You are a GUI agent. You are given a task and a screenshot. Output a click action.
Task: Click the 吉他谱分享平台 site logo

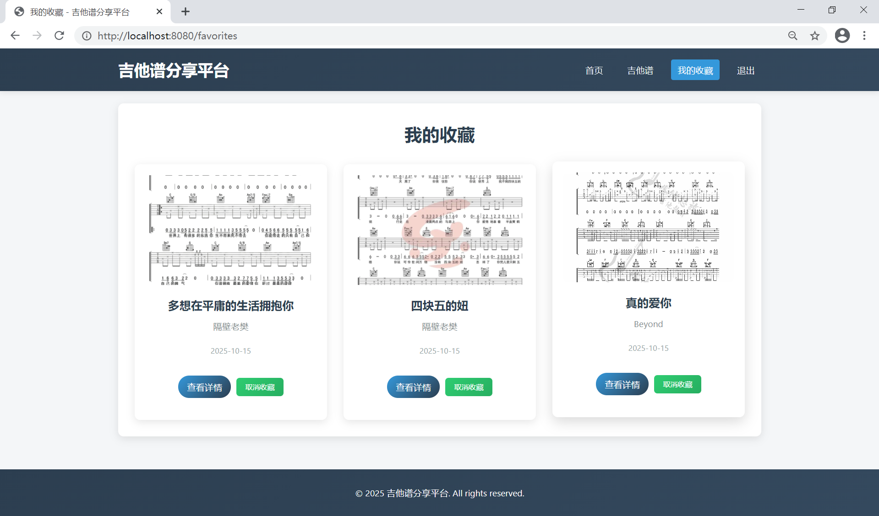tap(174, 70)
